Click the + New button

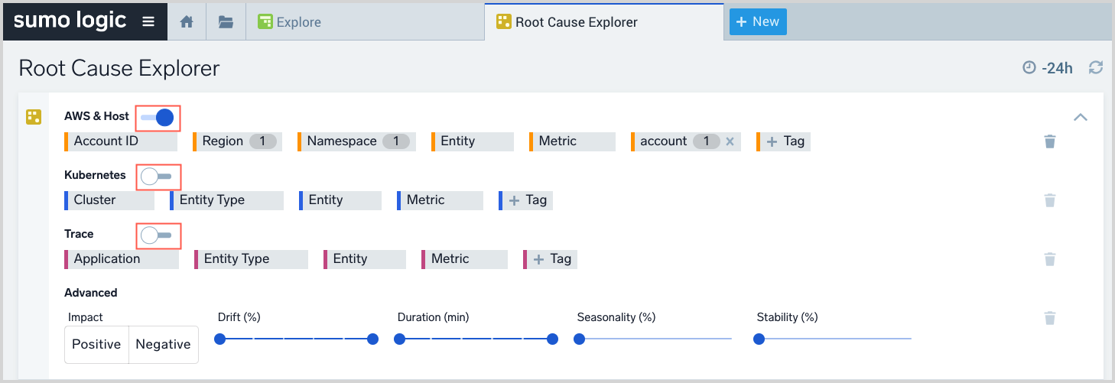tap(757, 22)
